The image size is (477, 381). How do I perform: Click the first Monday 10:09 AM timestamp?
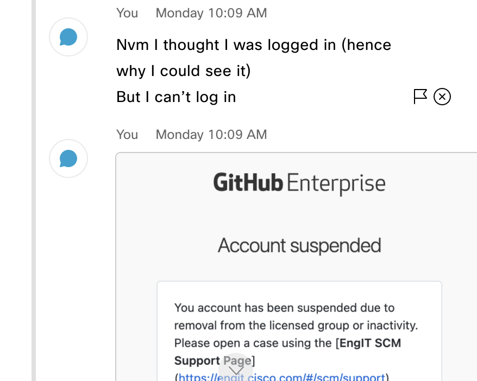(x=211, y=13)
